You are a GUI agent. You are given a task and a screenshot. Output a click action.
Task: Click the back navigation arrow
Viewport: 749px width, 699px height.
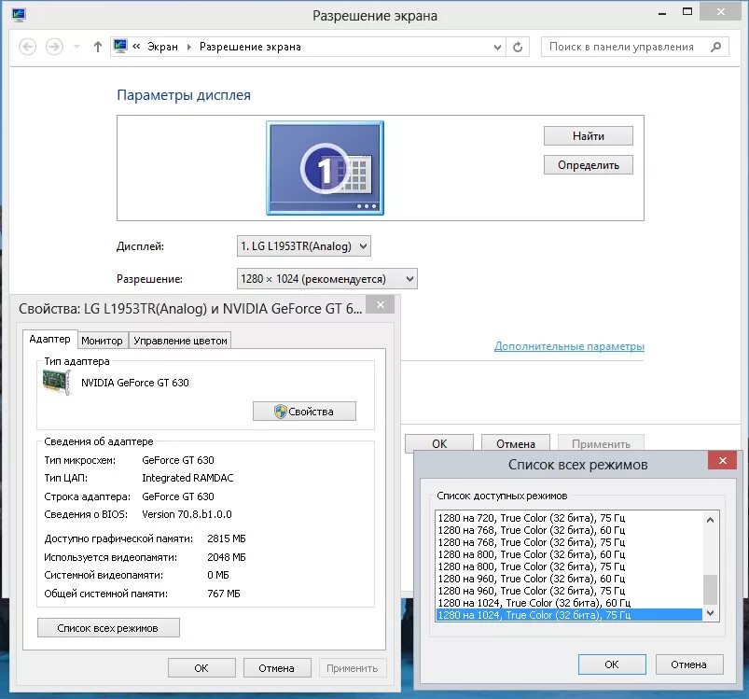coord(27,47)
